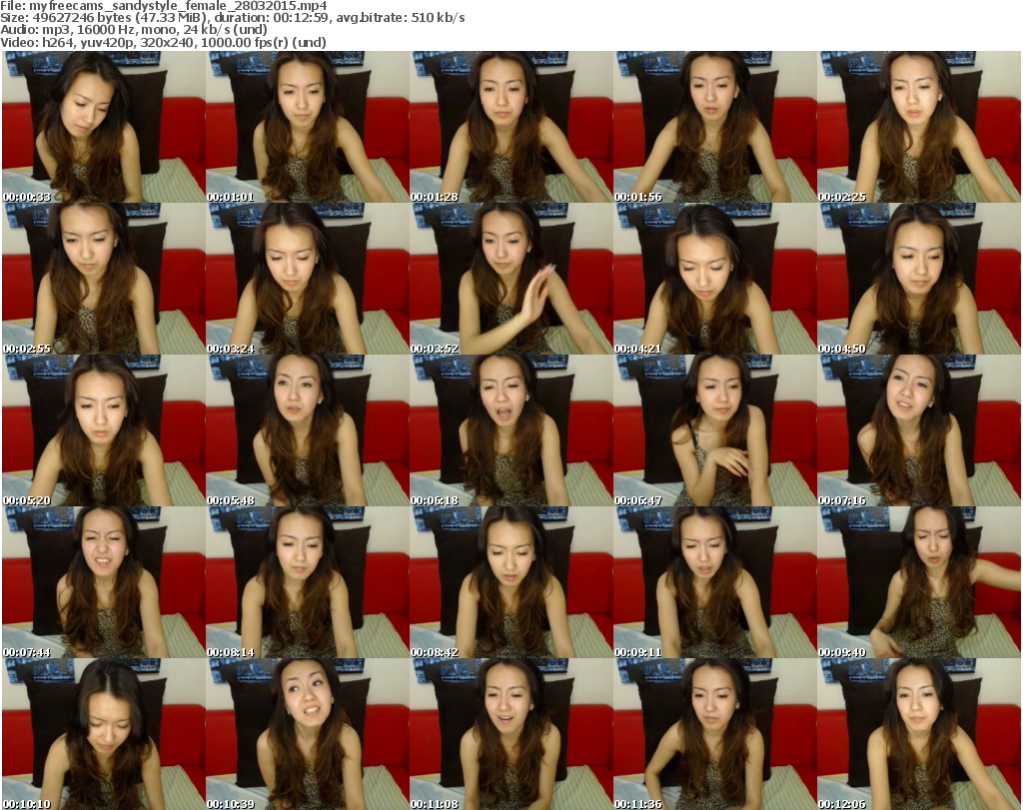Click the Video h264 info line
Image resolution: width=1023 pixels, height=810 pixels.
pyautogui.click(x=163, y=42)
